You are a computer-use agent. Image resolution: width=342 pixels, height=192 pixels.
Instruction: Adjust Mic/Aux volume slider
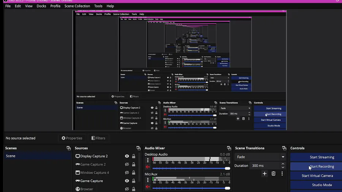tap(191, 188)
